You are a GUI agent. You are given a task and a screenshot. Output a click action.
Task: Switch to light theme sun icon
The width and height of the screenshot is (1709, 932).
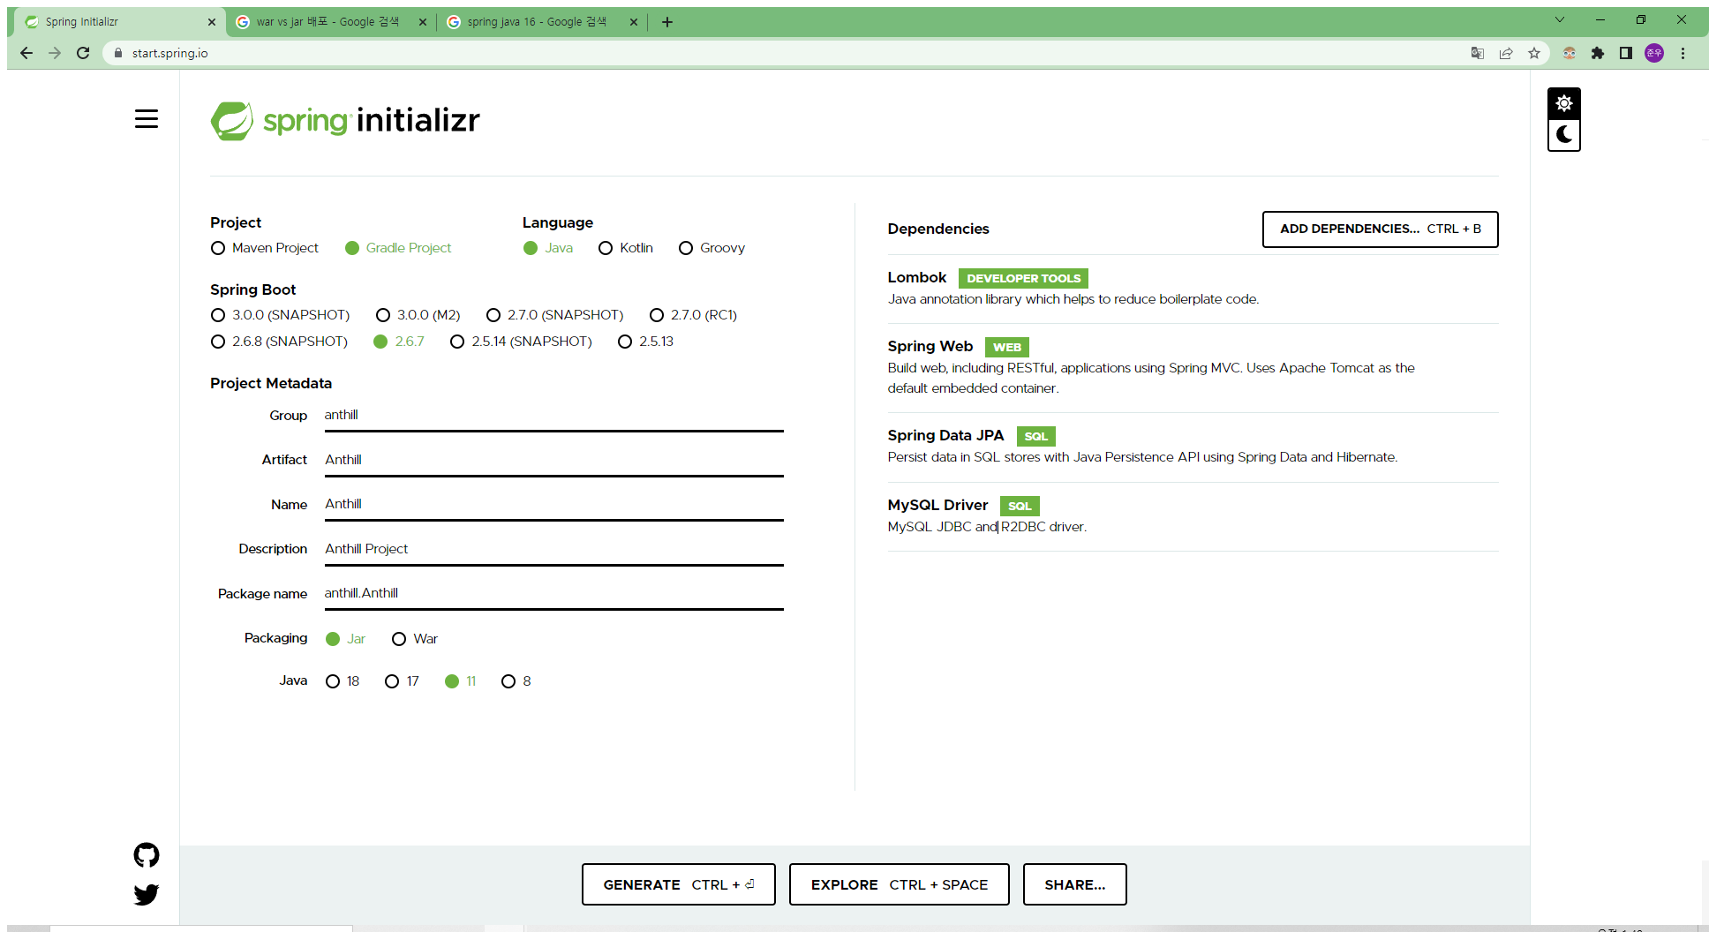pyautogui.click(x=1563, y=103)
